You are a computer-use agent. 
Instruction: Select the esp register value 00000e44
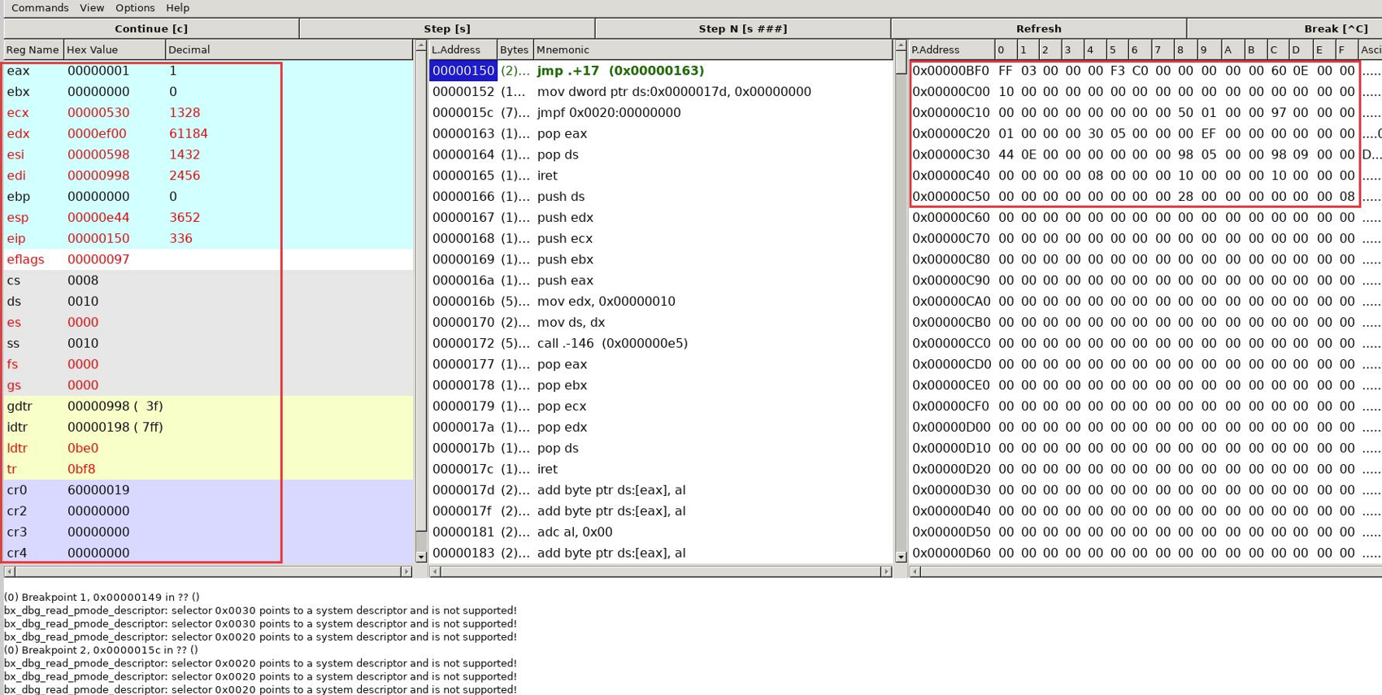coord(98,217)
